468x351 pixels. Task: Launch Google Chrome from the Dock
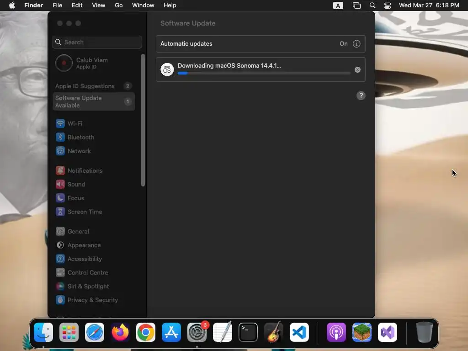click(x=146, y=332)
